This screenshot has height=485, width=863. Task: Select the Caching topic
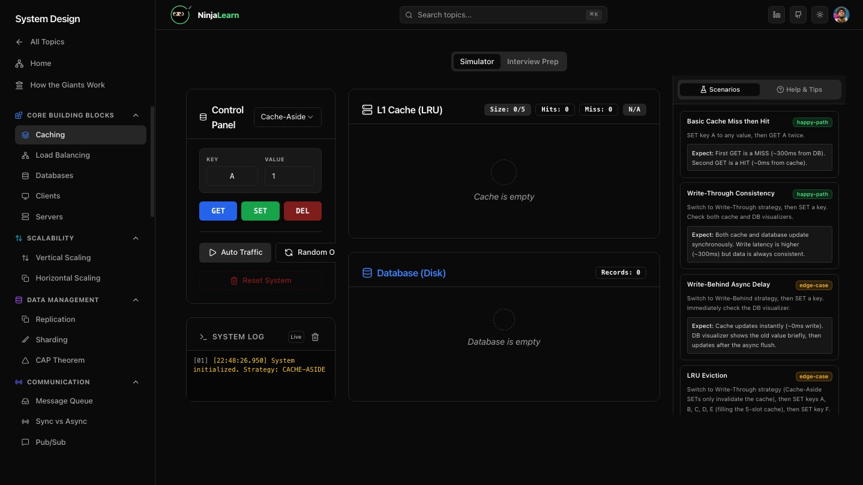click(x=80, y=135)
